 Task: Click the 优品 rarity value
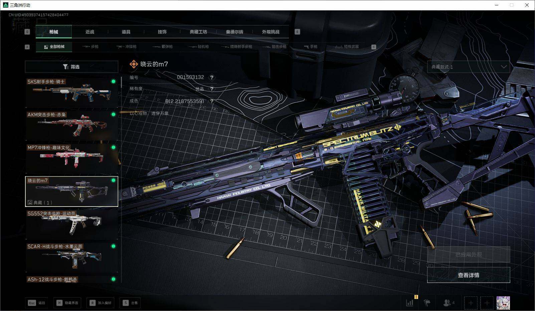pyautogui.click(x=200, y=89)
